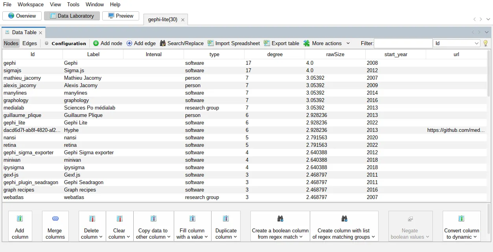Switch the table to Edges view
The image size is (493, 252).
coord(29,44)
